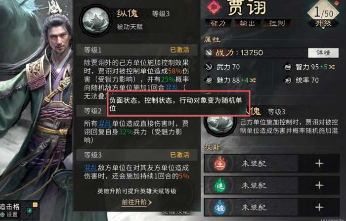Click the blue 混乱 keyword in 等级2 text

[104, 123]
